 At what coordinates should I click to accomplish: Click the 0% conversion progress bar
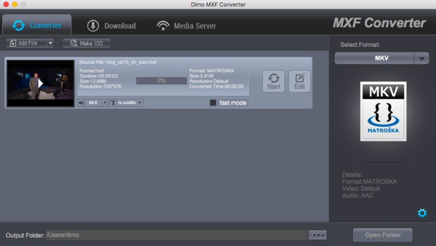click(x=161, y=81)
